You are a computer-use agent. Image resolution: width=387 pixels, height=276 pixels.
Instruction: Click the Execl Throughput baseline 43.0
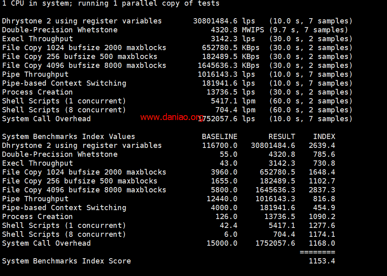coord(229,163)
